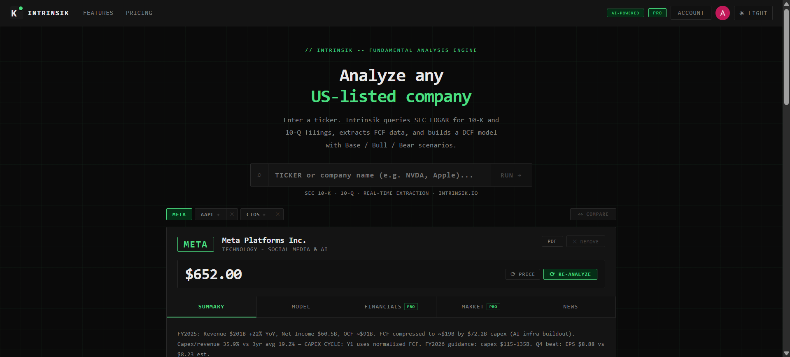This screenshot has height=357, width=790.
Task: Close the AAPL ticker tab
Action: click(232, 214)
